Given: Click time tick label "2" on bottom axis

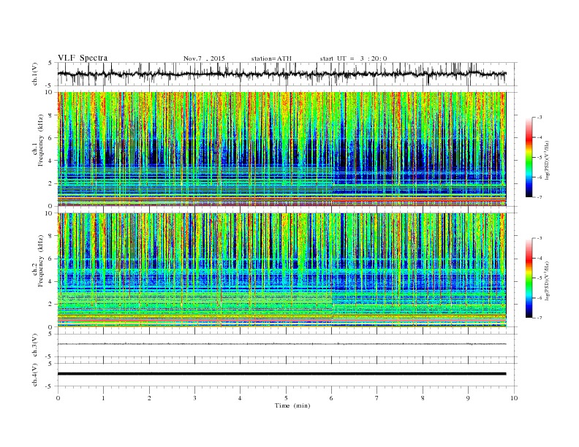Looking at the screenshot, I should click(x=149, y=398).
